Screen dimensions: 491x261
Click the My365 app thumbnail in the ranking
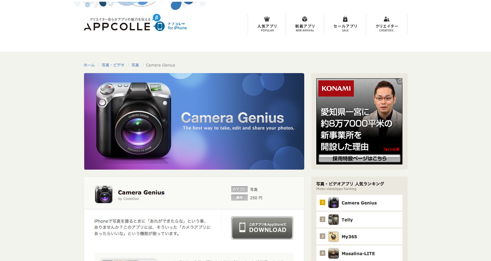click(333, 237)
